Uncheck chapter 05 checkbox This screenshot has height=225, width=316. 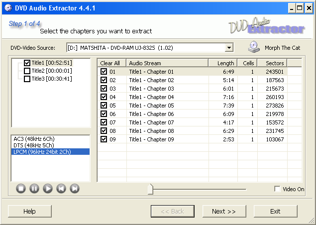tap(104, 105)
